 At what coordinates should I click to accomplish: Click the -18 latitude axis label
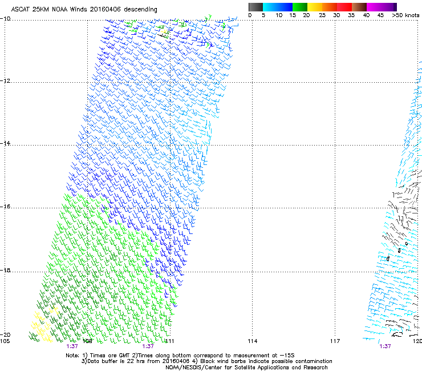(5, 270)
